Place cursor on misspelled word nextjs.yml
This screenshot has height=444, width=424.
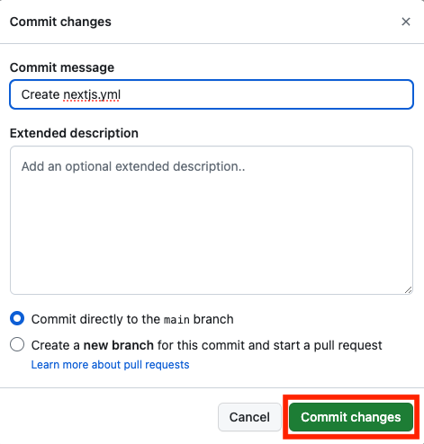point(92,94)
